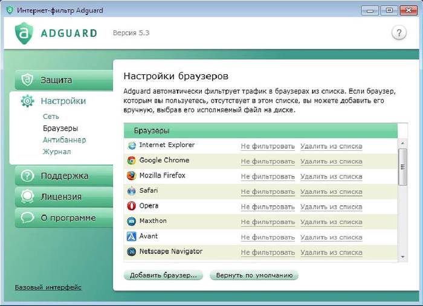Click the Mozilla Firefox browser icon
The height and width of the screenshot is (306, 423).
pos(131,176)
